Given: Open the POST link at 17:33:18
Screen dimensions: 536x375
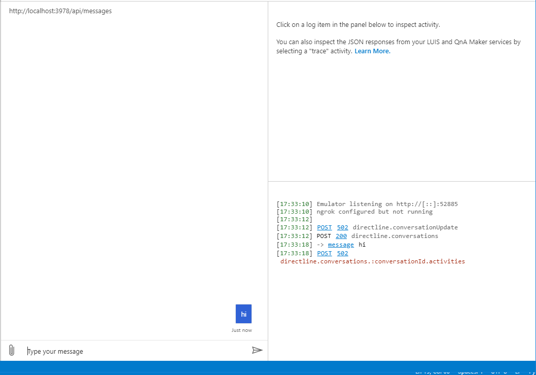Looking at the screenshot, I should coord(325,253).
